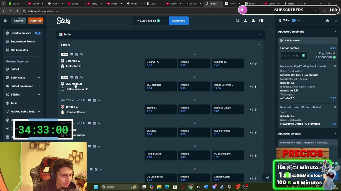Expand Béisbol sport menu

point(39,95)
